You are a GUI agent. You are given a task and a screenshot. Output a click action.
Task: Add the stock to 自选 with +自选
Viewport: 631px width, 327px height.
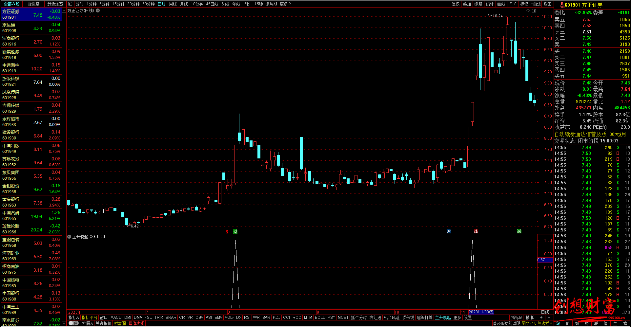pos(536,4)
